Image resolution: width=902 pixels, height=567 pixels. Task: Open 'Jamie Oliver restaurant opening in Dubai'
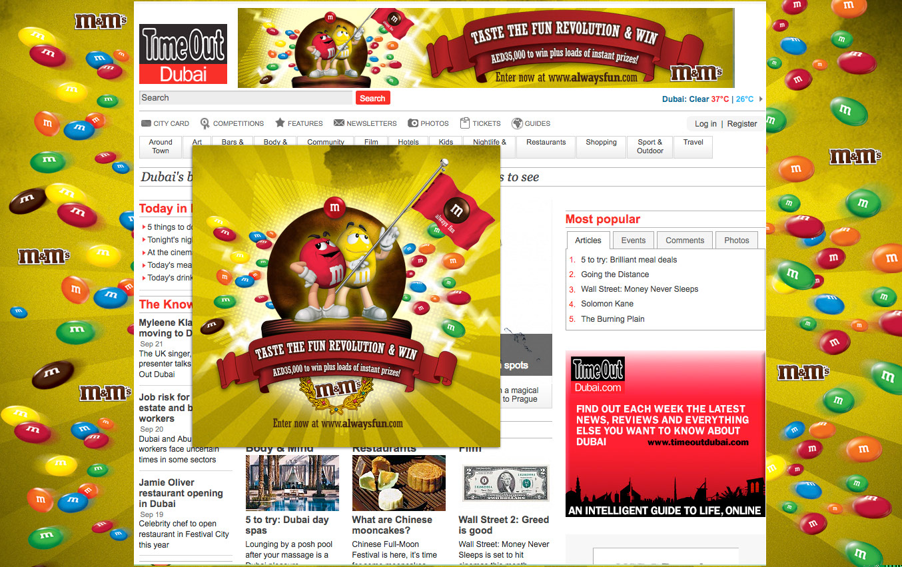[181, 493]
